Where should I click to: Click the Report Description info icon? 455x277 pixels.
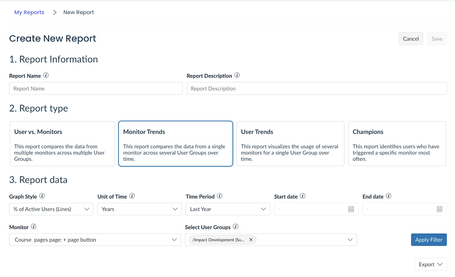point(237,75)
